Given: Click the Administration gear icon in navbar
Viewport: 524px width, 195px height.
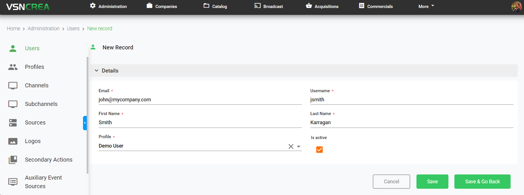Looking at the screenshot, I should (x=93, y=6).
